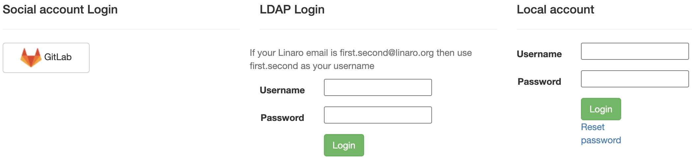
Task: Click the LDAP Login heading
Action: 292,10
